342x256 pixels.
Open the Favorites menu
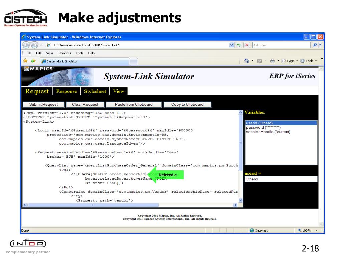point(64,53)
